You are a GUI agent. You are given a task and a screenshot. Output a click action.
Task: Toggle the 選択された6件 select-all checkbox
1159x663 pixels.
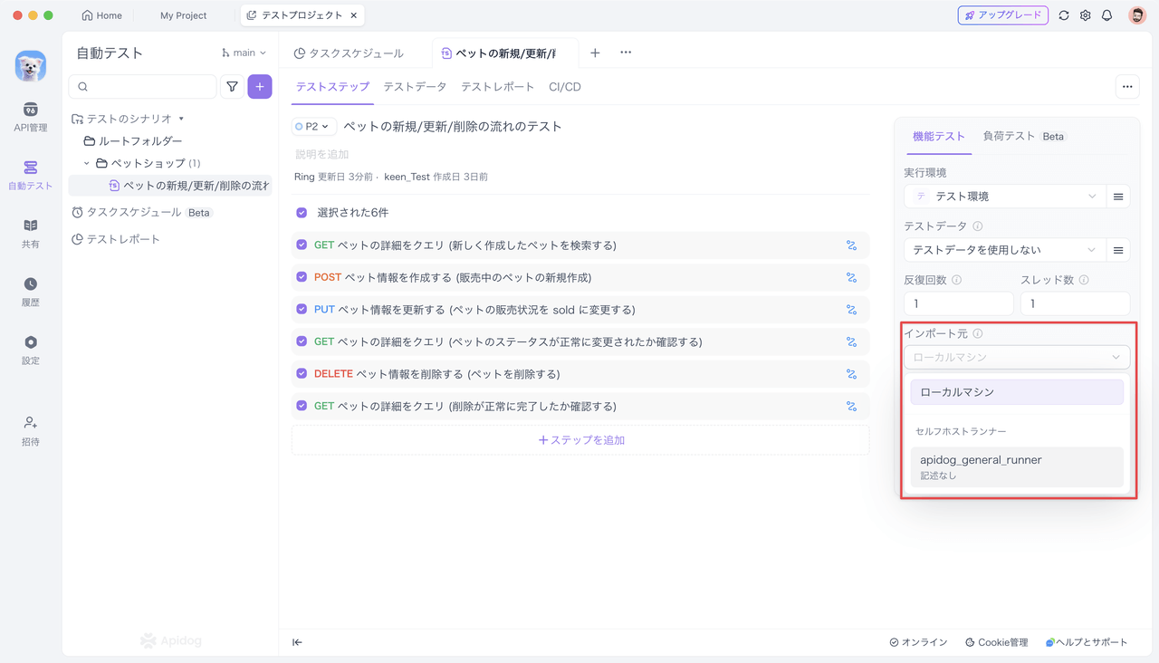(302, 213)
